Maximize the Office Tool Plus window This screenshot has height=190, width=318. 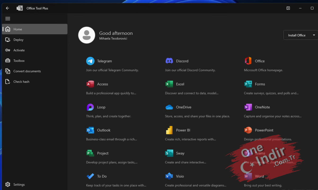tap(312, 8)
